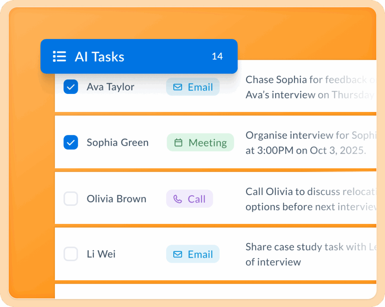Screen dimensions: 385x307
Task: Click the envelope icon in Ava Taylor's row
Action: (177, 87)
